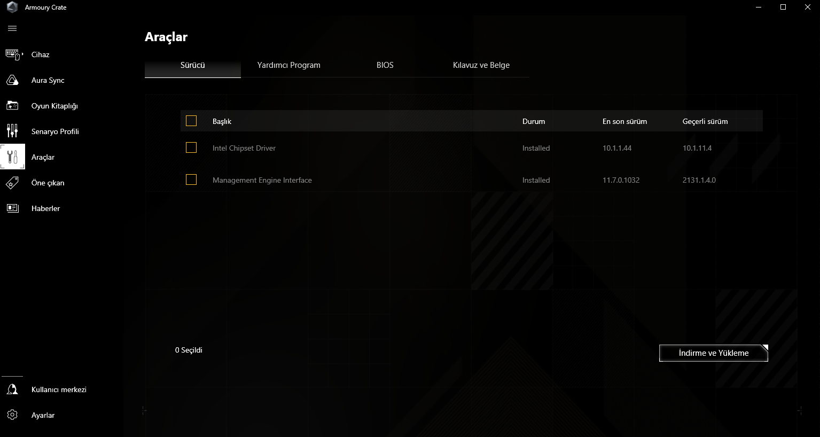The image size is (820, 437).
Task: Click latest version 11.7.0.1032
Action: tap(621, 180)
